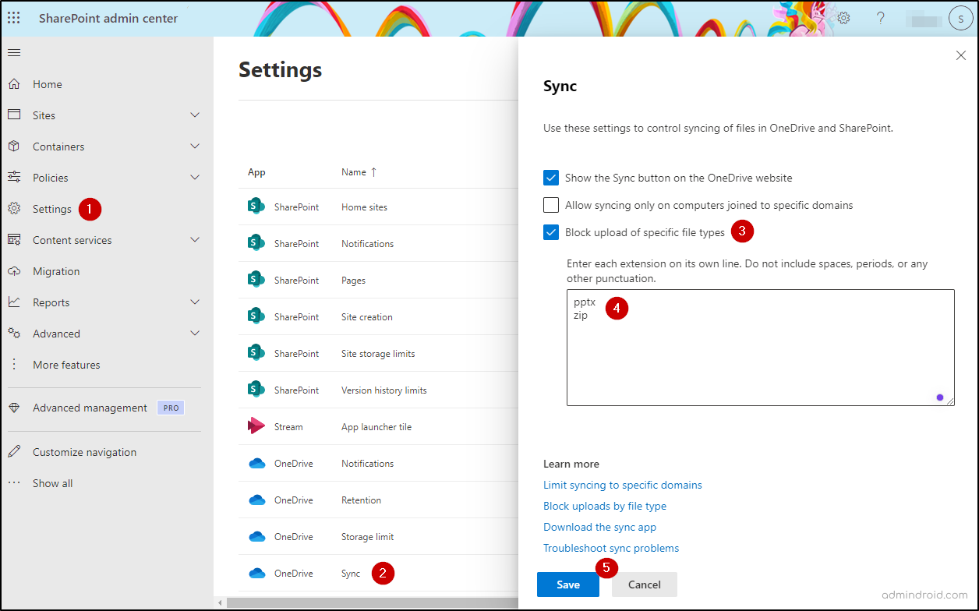Expand the Sites section
Viewport: 979px width, 611px height.
194,115
